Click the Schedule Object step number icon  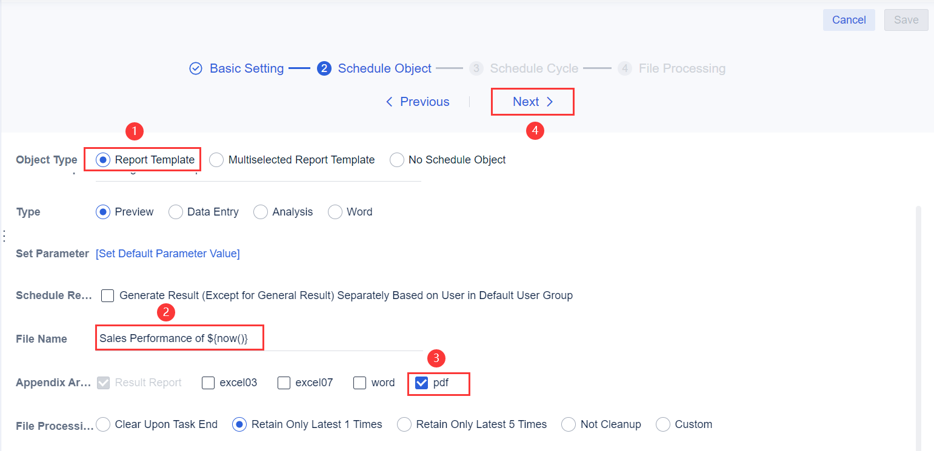(x=324, y=68)
